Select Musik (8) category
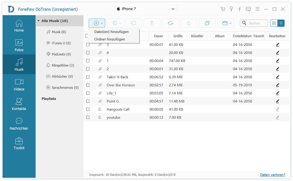293x181 pixels. [x=59, y=32]
